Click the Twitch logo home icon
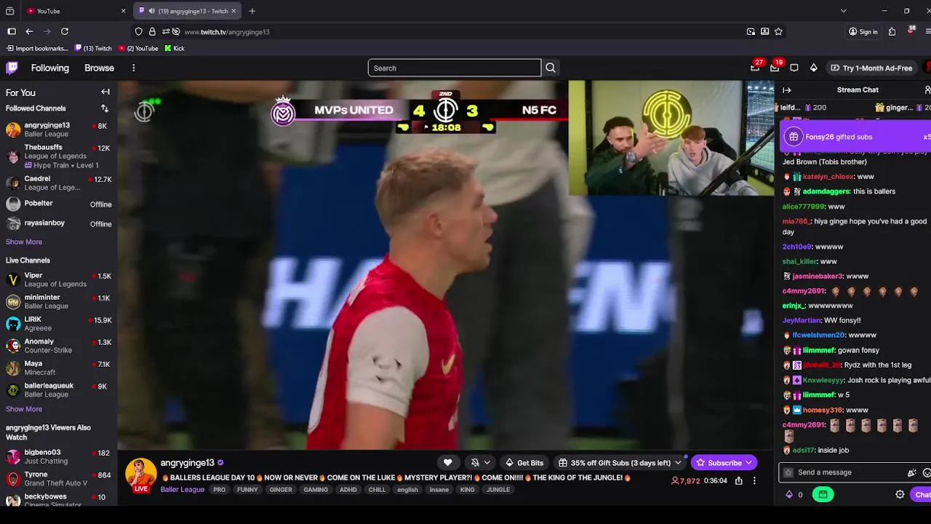Viewport: 931px width, 524px height. 12,68
